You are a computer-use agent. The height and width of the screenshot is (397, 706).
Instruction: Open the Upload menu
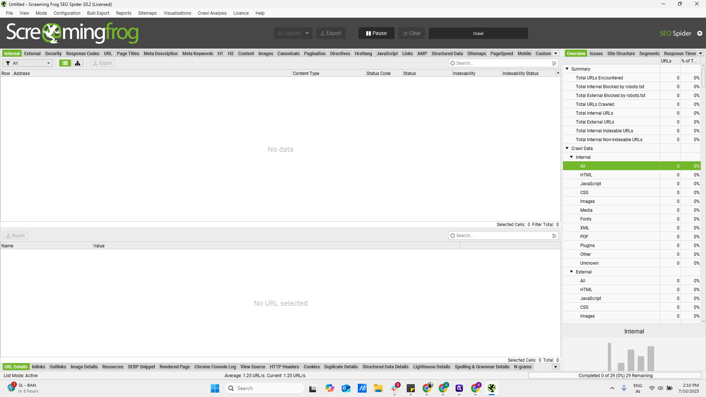point(293,33)
